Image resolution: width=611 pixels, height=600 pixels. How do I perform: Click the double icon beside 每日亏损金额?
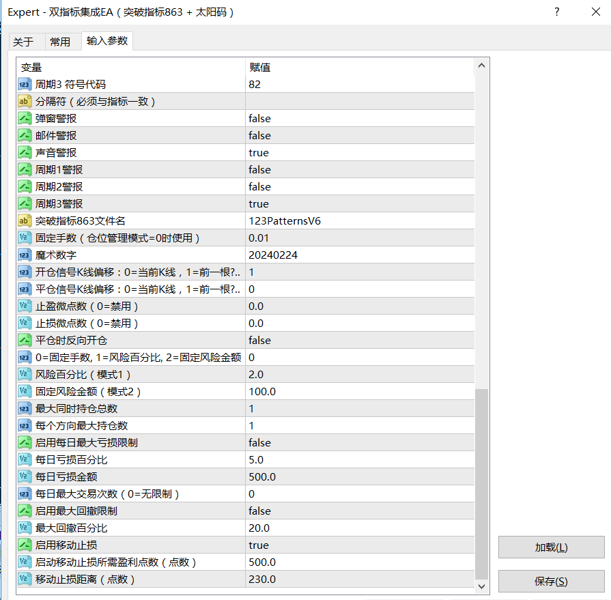point(24,477)
